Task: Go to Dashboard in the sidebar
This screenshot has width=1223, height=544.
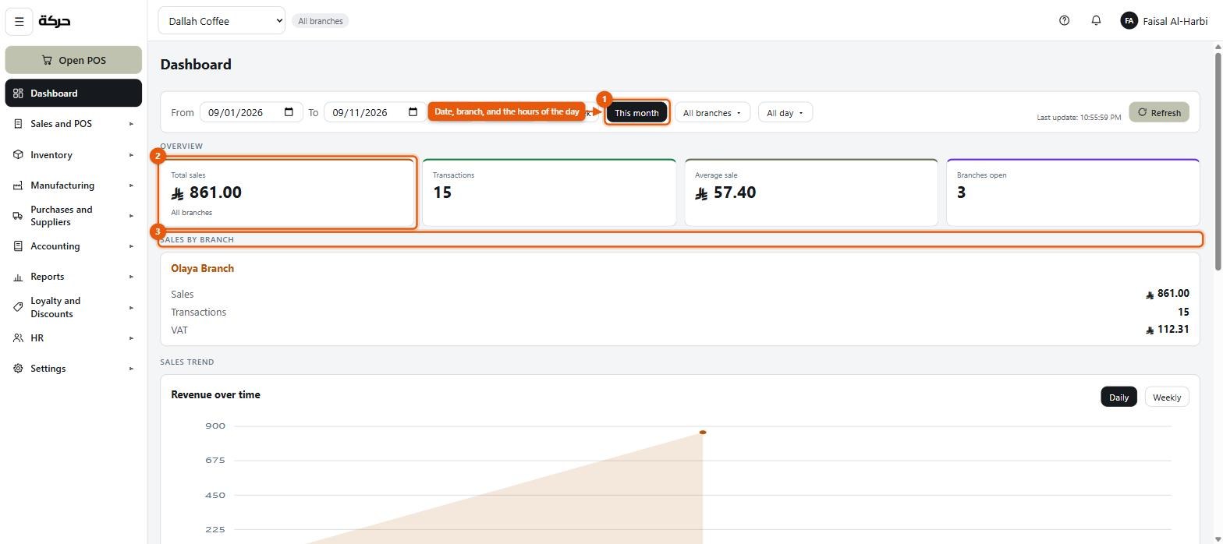Action: pos(73,94)
